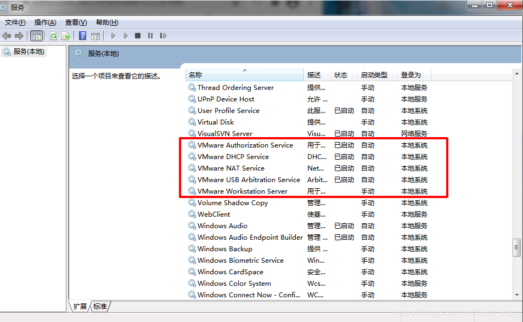
Task: Click the Refresh toolbar icon
Action: (x=53, y=36)
